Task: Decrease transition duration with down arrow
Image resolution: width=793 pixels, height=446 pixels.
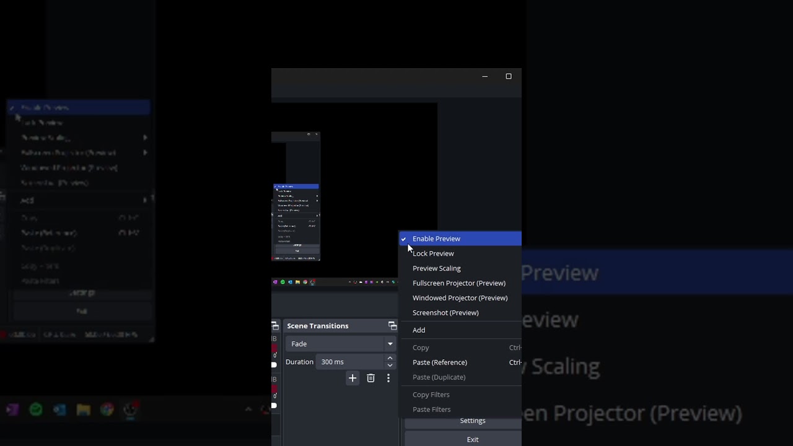Action: pos(390,365)
